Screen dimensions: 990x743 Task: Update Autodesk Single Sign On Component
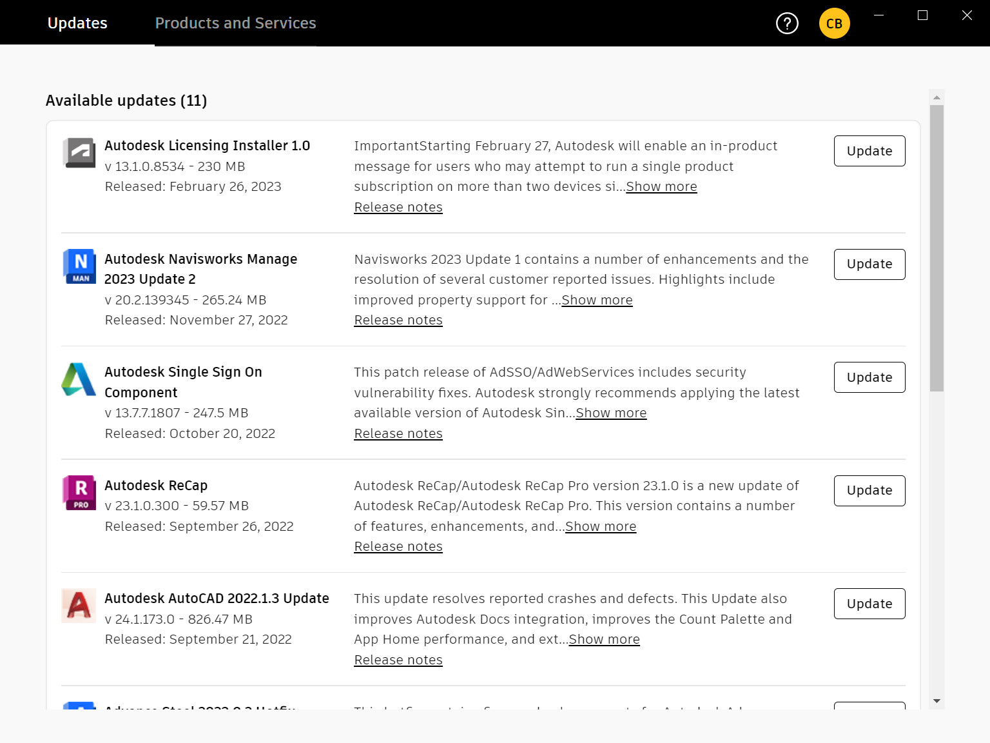[x=869, y=377]
